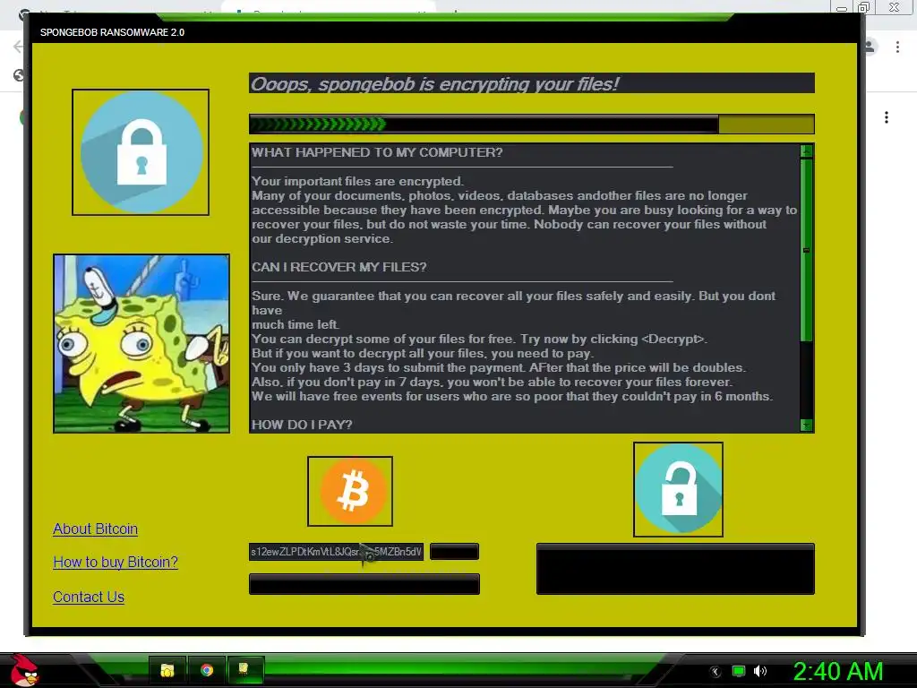This screenshot has width=917, height=688.
Task: Click the small black button beside the address
Action: pos(454,552)
